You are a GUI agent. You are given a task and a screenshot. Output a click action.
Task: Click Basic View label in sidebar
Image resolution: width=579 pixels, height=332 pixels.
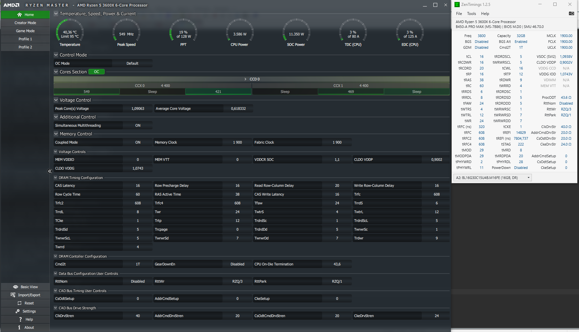(x=29, y=287)
